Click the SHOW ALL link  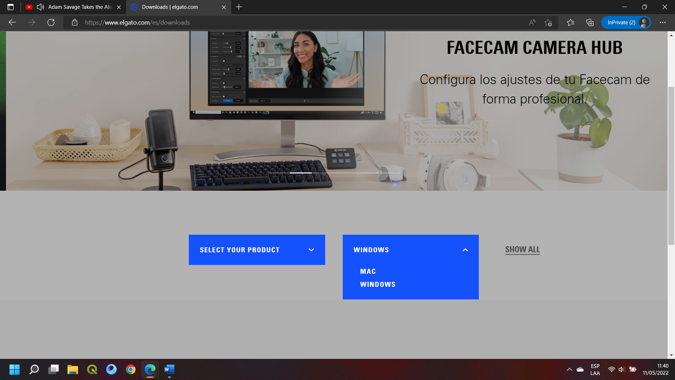click(522, 249)
